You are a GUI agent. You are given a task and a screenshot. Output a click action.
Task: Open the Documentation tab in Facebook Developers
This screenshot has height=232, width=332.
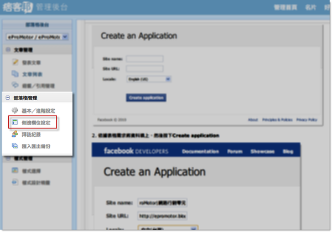200,151
